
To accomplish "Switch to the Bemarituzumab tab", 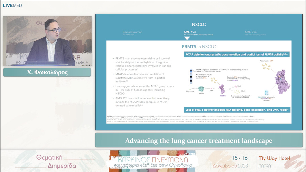I will click(133, 31).
